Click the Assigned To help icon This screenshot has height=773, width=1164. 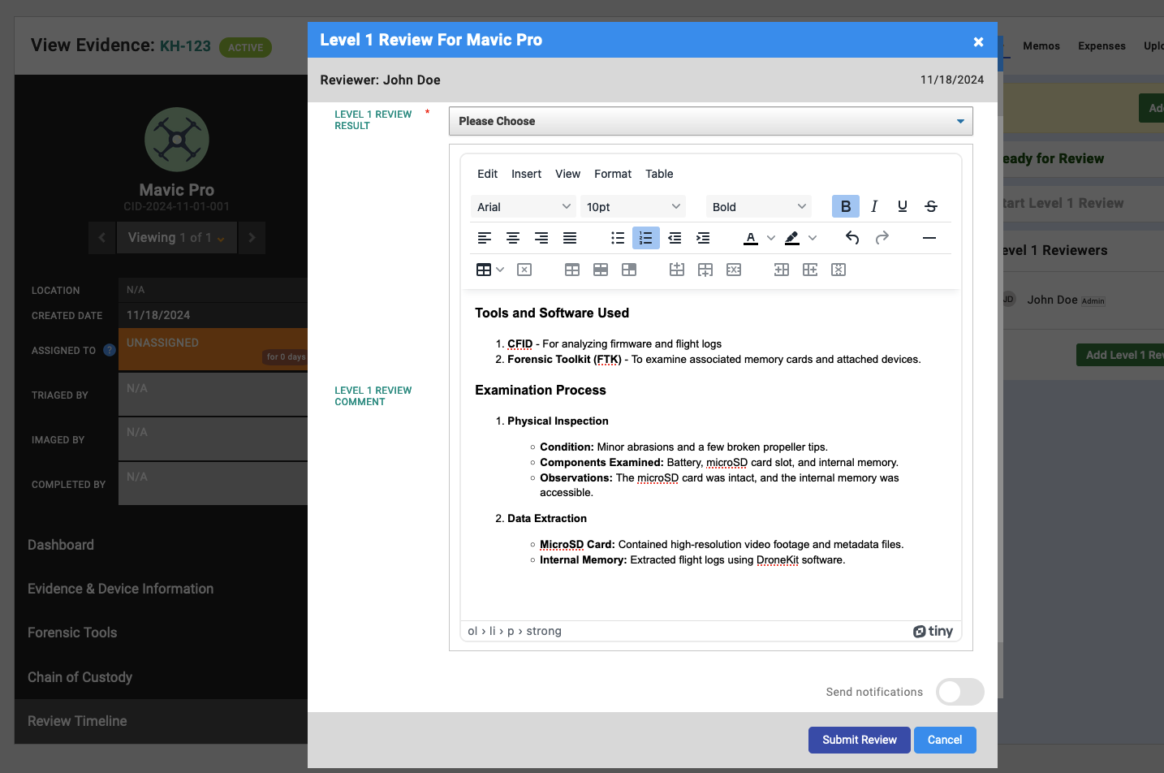(x=110, y=350)
